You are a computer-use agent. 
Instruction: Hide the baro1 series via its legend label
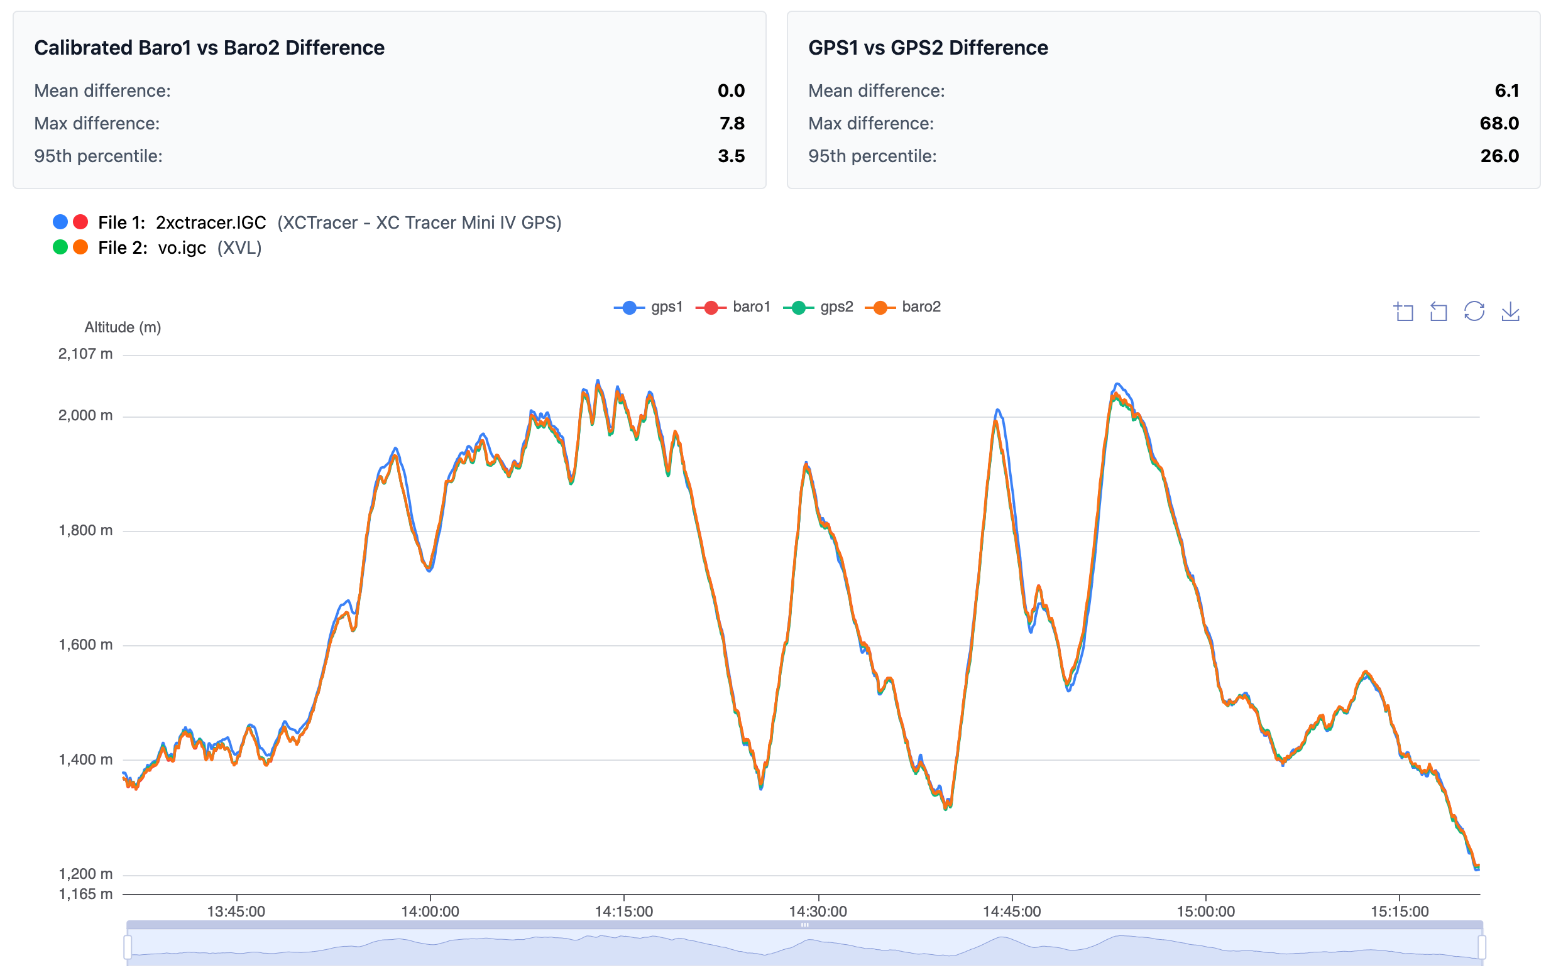751,307
